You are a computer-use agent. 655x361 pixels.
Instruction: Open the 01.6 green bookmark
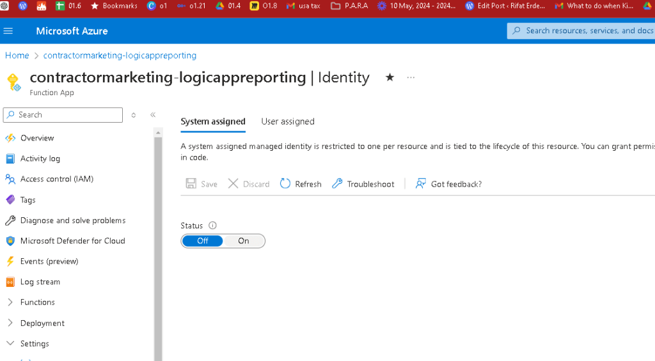pyautogui.click(x=68, y=6)
